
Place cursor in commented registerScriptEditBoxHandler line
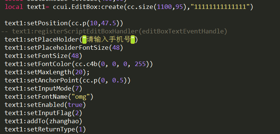click(x=114, y=31)
